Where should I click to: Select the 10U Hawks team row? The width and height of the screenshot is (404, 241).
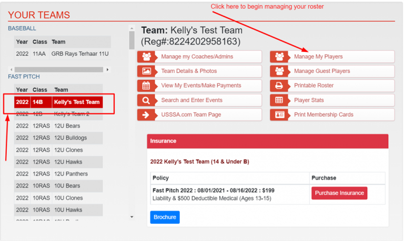click(58, 210)
